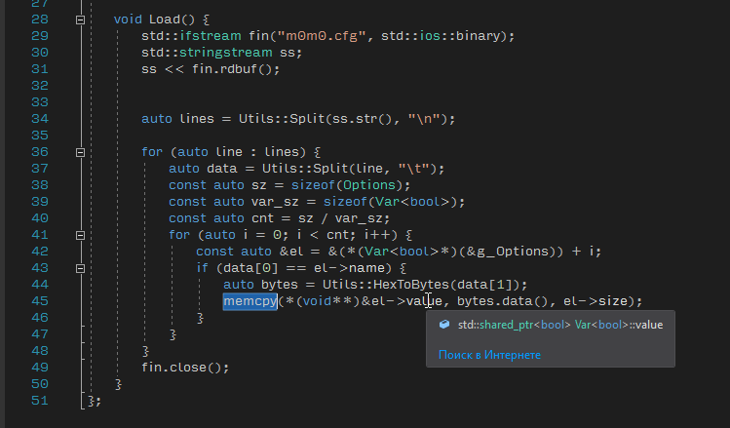Click the closing '};' on line 51

[94, 401]
